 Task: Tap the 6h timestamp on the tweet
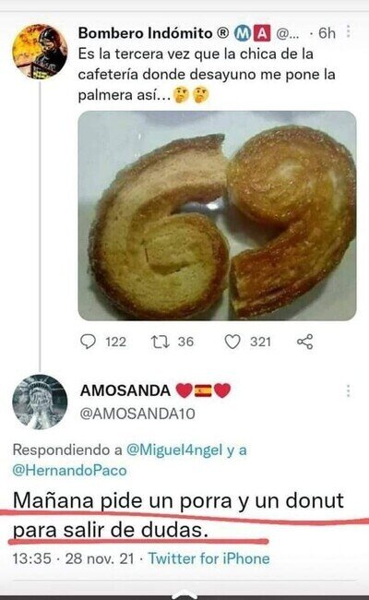point(327,33)
